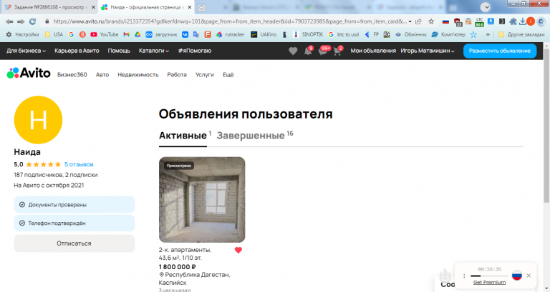Open the Помощь link

[119, 51]
